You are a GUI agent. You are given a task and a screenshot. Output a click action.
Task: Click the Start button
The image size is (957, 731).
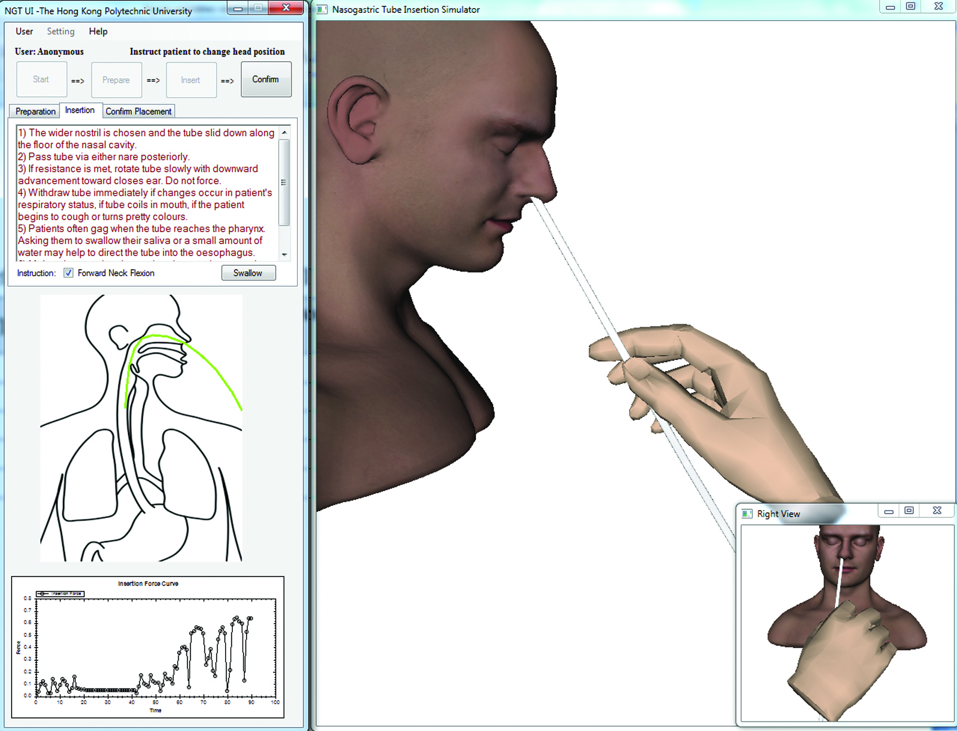point(41,79)
